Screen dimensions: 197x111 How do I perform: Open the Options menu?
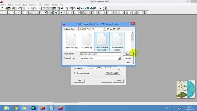47,5
